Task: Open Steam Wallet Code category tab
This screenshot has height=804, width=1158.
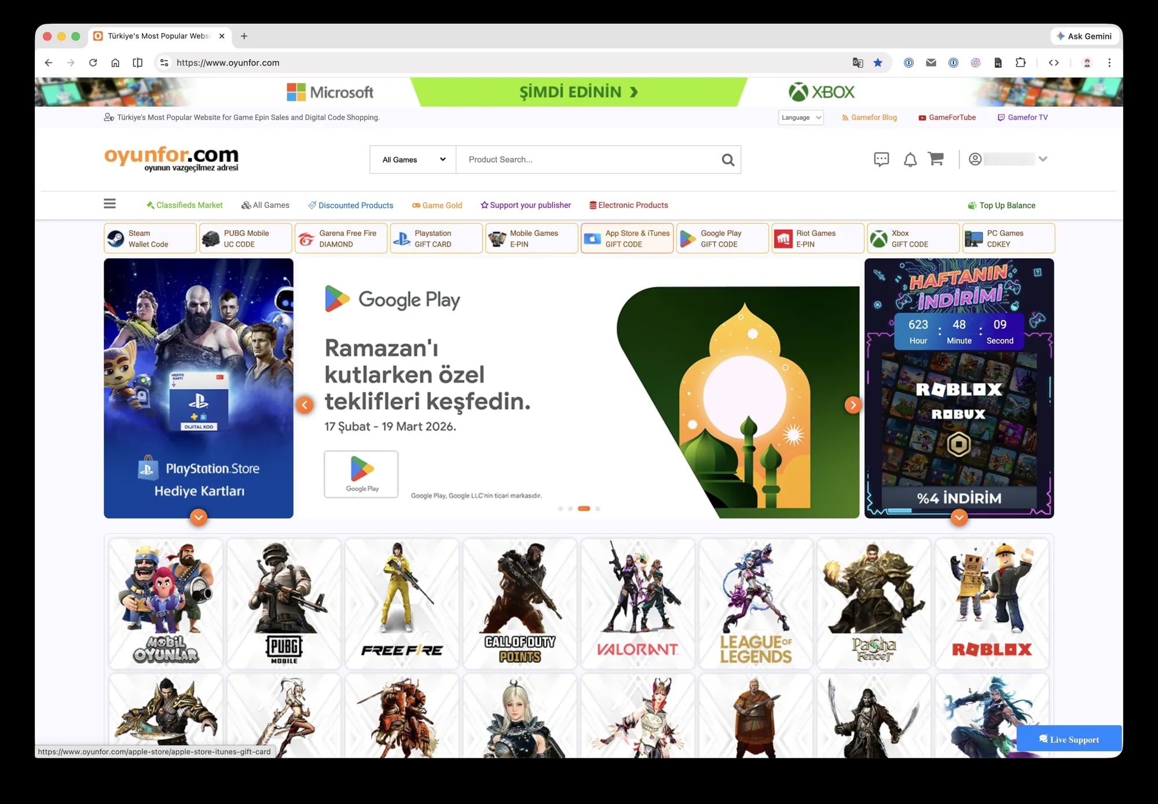Action: [x=150, y=238]
